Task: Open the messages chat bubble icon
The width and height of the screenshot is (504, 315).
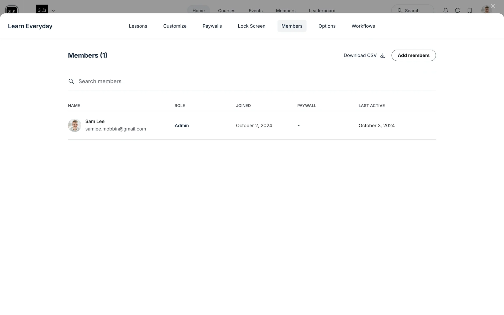Action: [458, 10]
